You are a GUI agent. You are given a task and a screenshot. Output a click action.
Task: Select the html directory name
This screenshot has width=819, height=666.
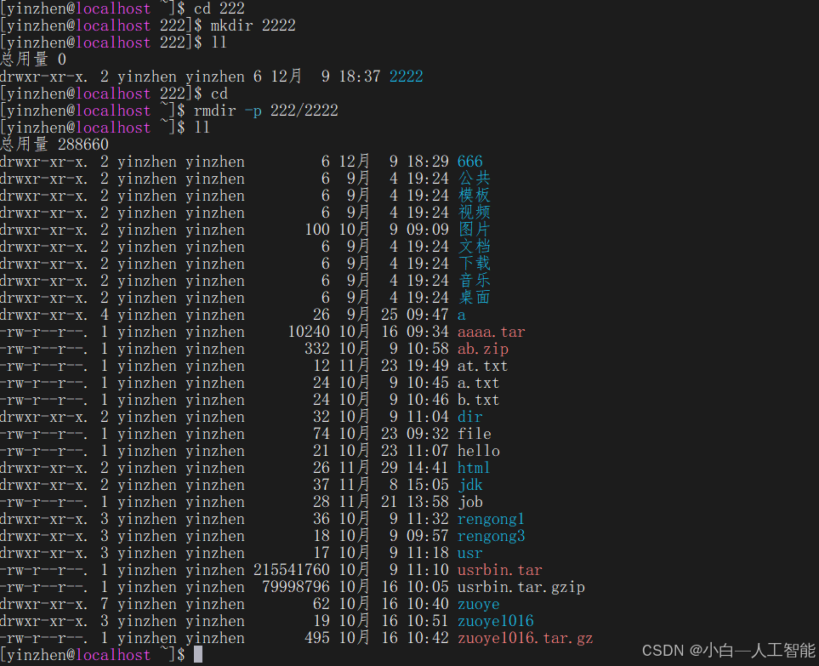[x=474, y=468]
